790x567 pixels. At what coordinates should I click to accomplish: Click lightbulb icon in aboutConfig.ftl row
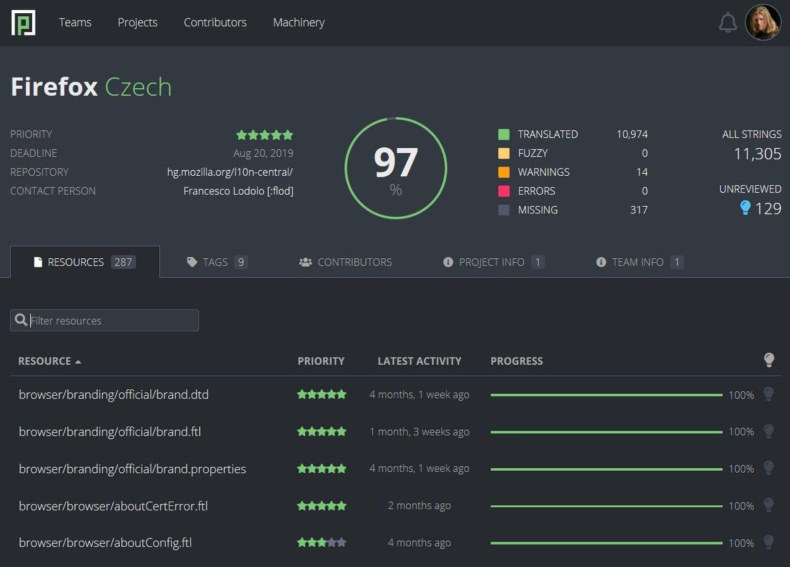coord(768,542)
